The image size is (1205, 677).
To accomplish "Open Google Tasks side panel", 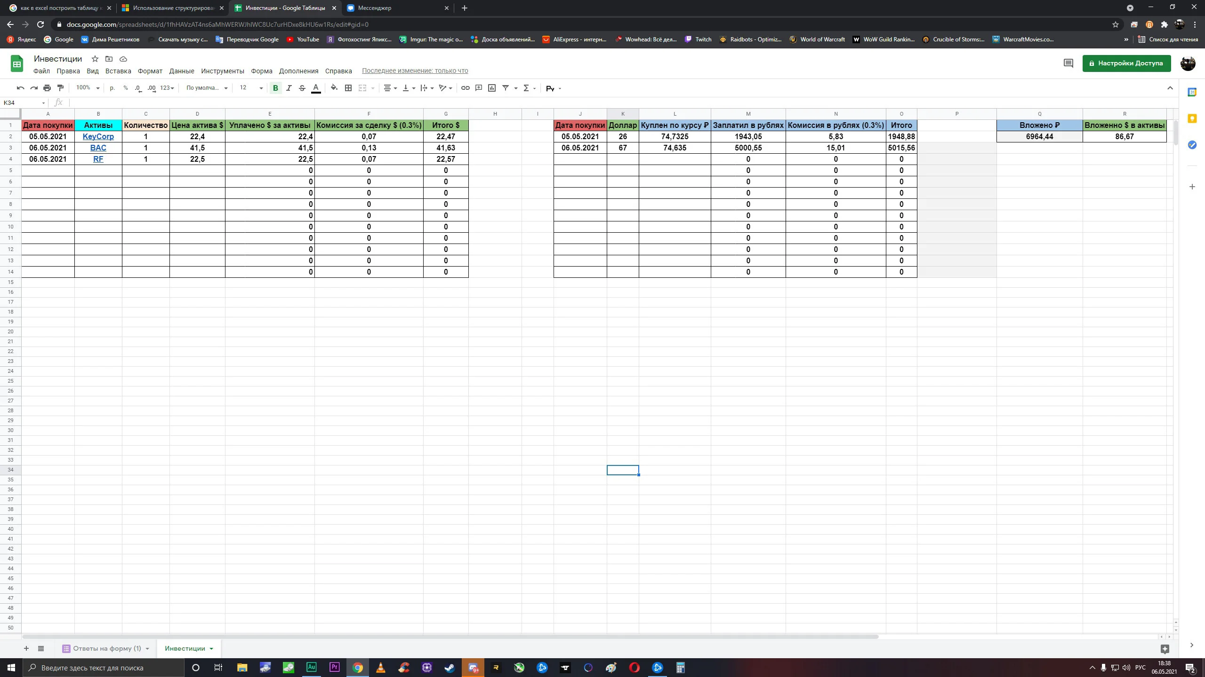I will 1192,145.
